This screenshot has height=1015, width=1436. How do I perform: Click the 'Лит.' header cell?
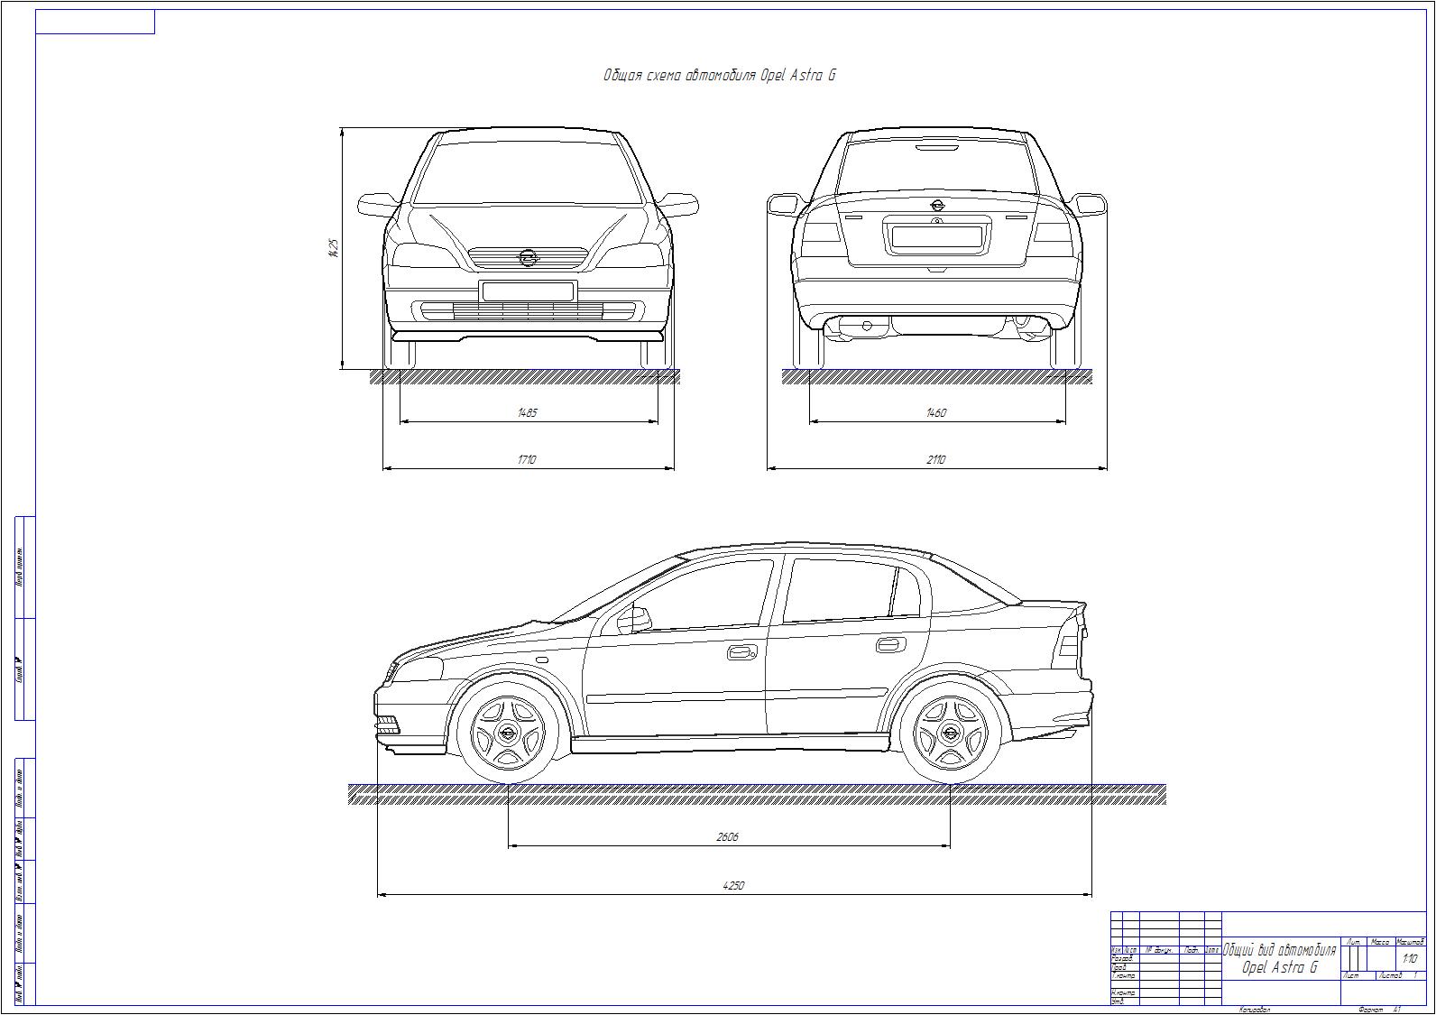(1353, 942)
